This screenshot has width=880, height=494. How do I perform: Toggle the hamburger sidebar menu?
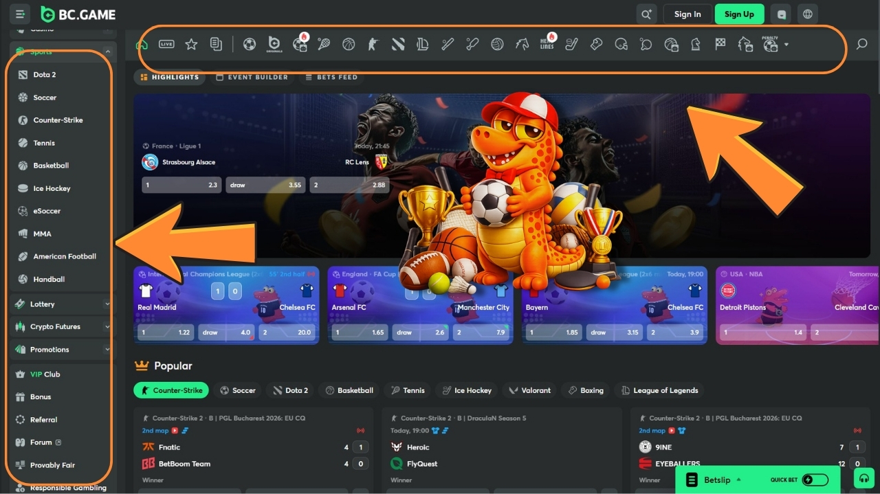point(20,14)
